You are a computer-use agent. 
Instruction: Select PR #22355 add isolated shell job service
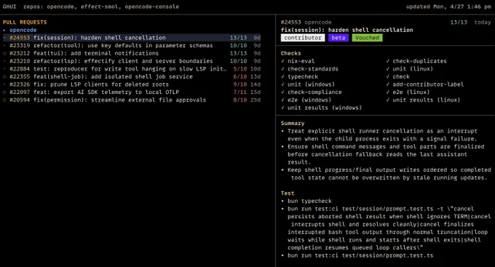coord(132,76)
